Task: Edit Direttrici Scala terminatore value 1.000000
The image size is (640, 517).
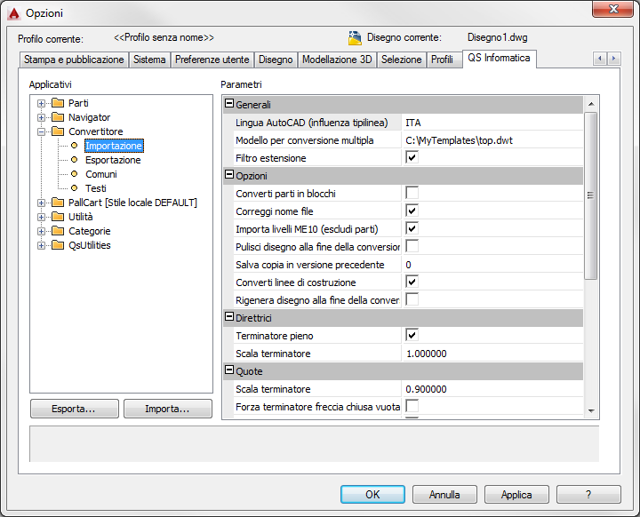Action: (x=492, y=354)
